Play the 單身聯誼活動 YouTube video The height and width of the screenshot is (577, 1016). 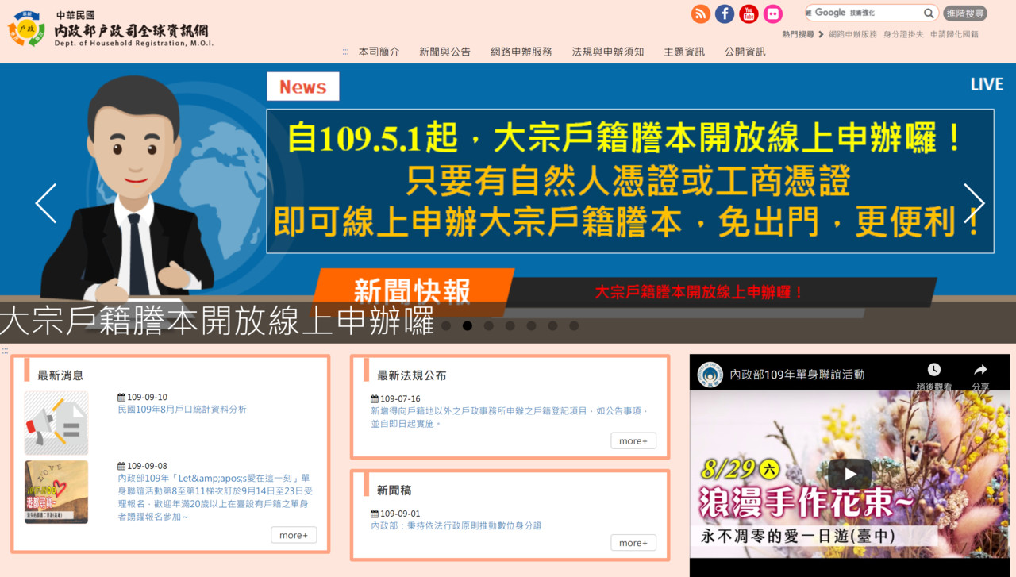point(849,474)
